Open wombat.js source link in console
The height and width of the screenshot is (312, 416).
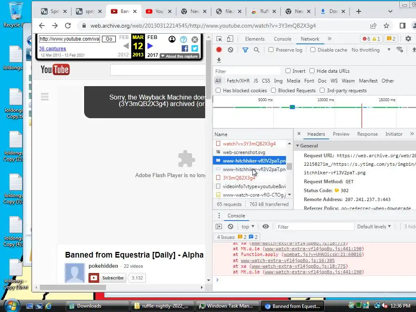(322, 254)
